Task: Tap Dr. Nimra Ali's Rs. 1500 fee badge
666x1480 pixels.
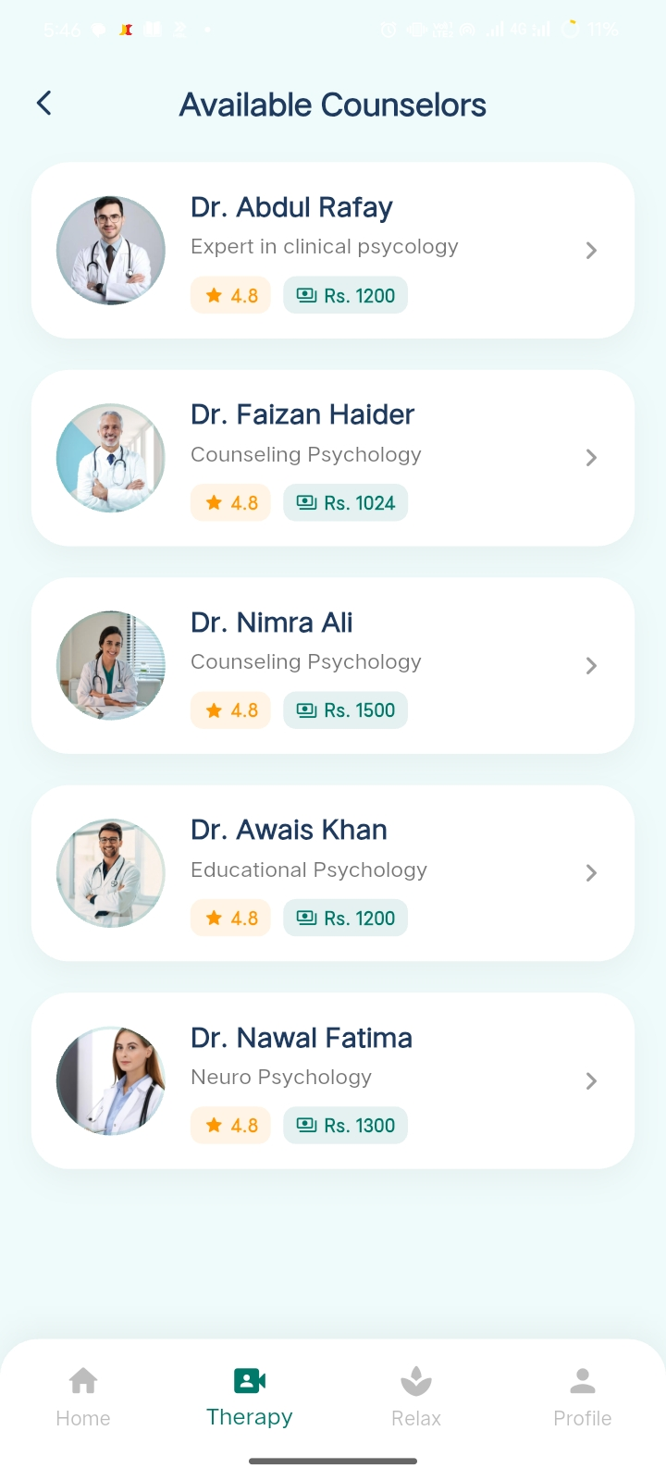Action: point(346,710)
